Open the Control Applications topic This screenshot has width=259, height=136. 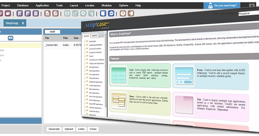[x=95, y=86]
